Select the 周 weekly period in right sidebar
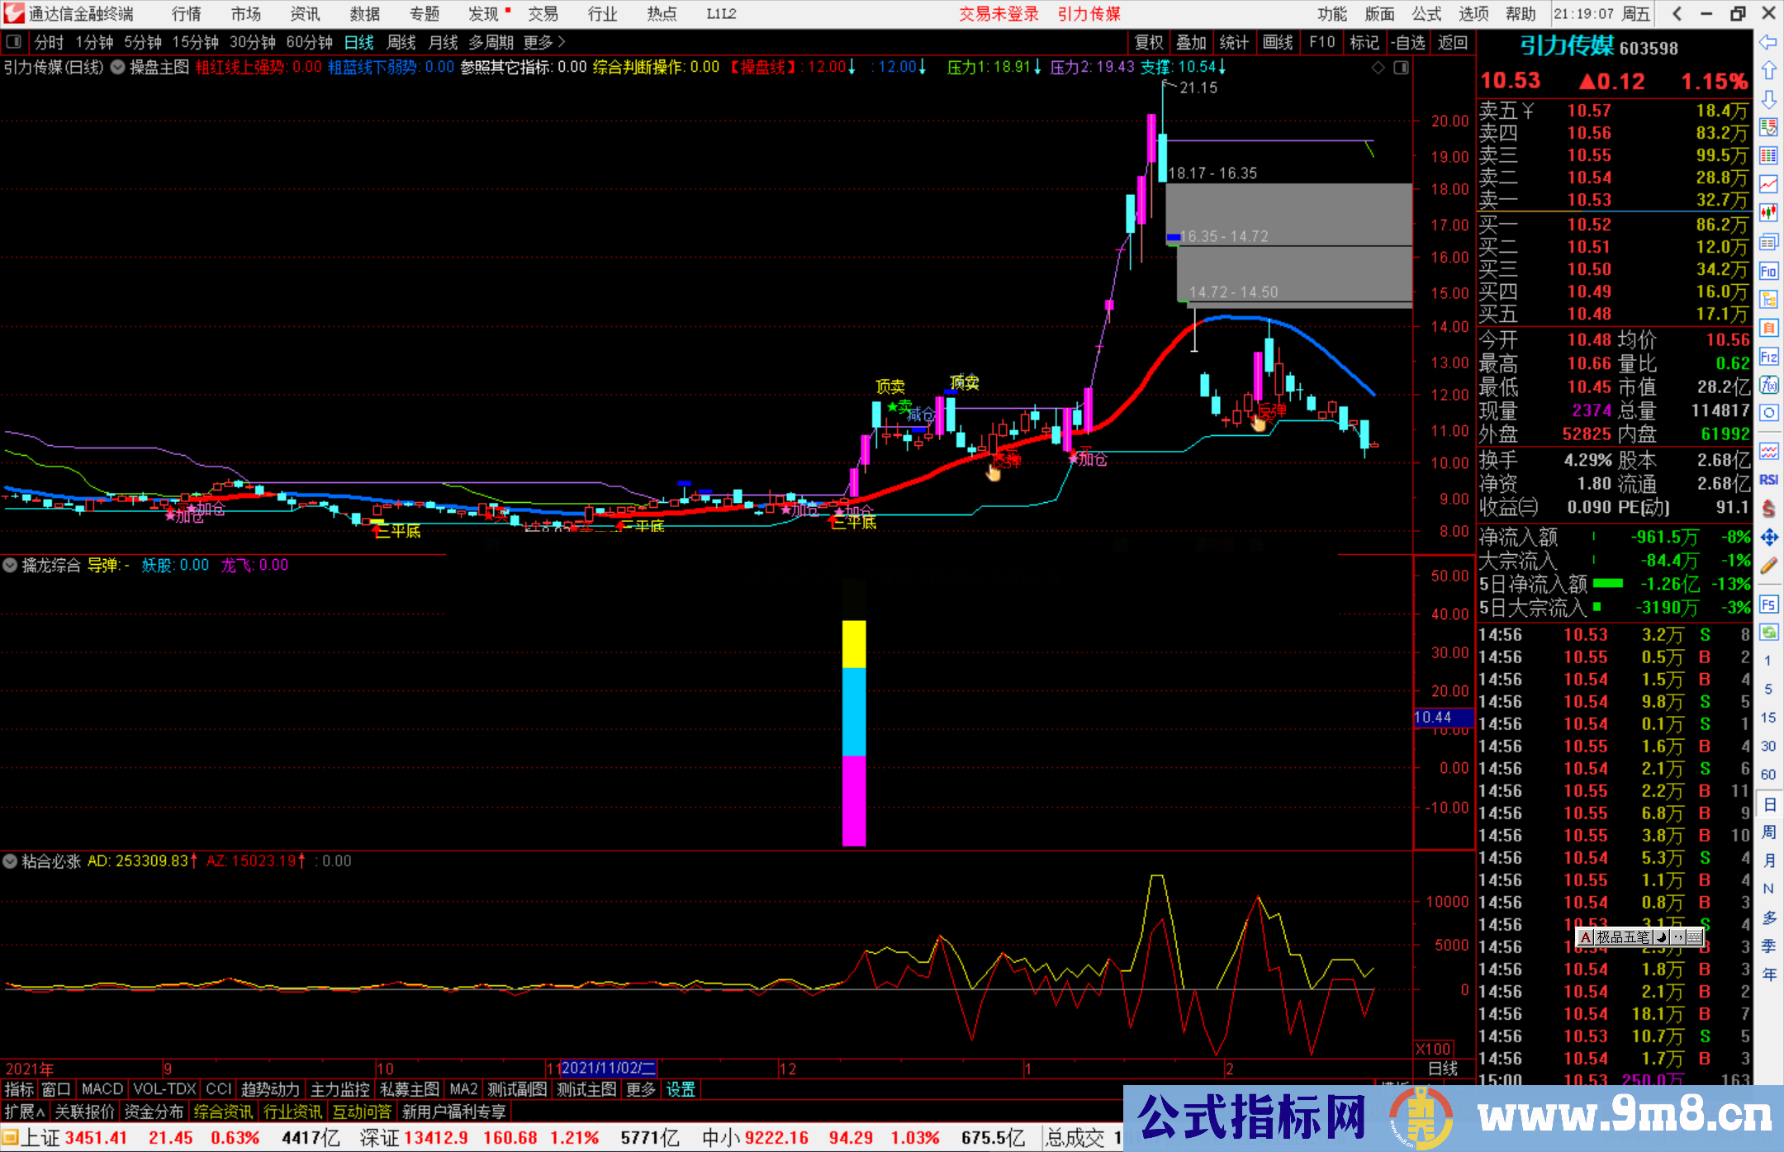The height and width of the screenshot is (1152, 1784). pos(1768,832)
